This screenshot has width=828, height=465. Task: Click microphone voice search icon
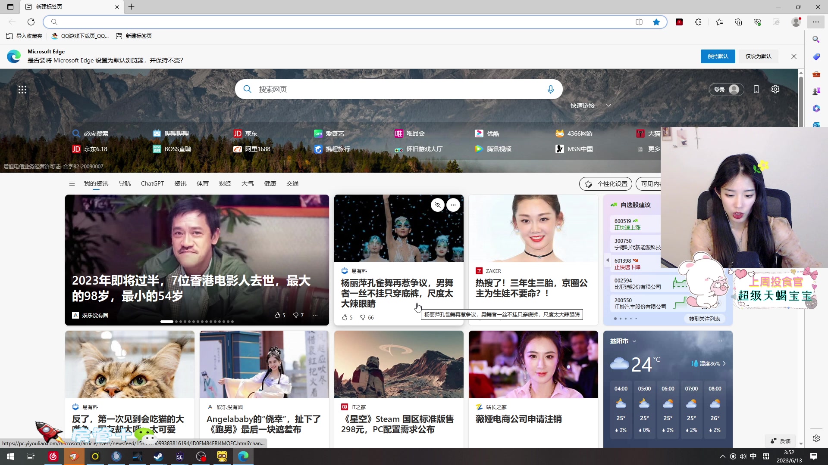(x=550, y=89)
